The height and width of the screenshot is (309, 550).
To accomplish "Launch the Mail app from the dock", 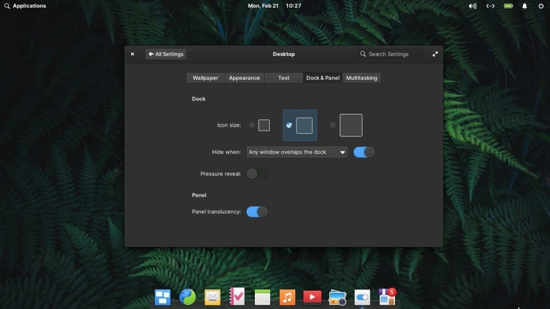I will (212, 297).
